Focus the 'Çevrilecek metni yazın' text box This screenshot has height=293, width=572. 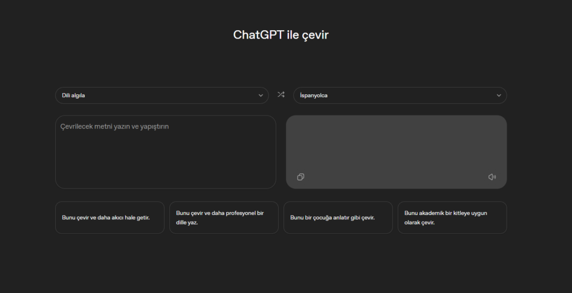(165, 152)
